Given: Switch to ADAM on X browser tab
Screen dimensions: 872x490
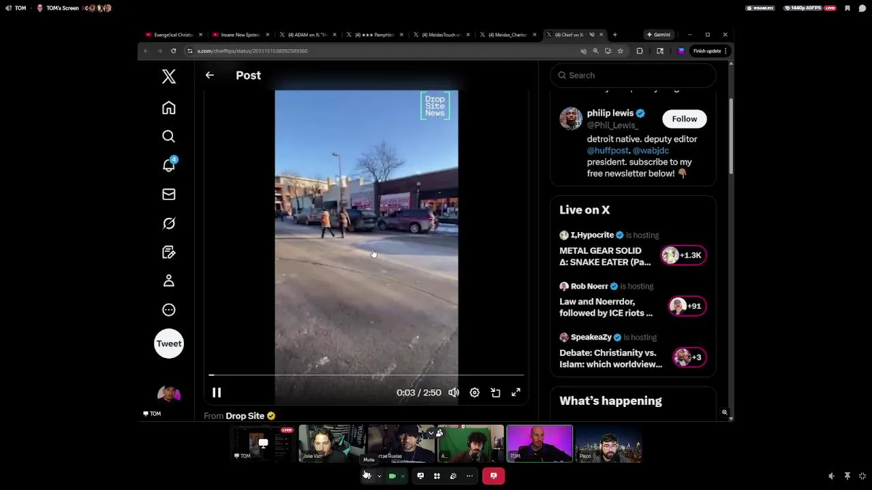Looking at the screenshot, I should [x=307, y=35].
